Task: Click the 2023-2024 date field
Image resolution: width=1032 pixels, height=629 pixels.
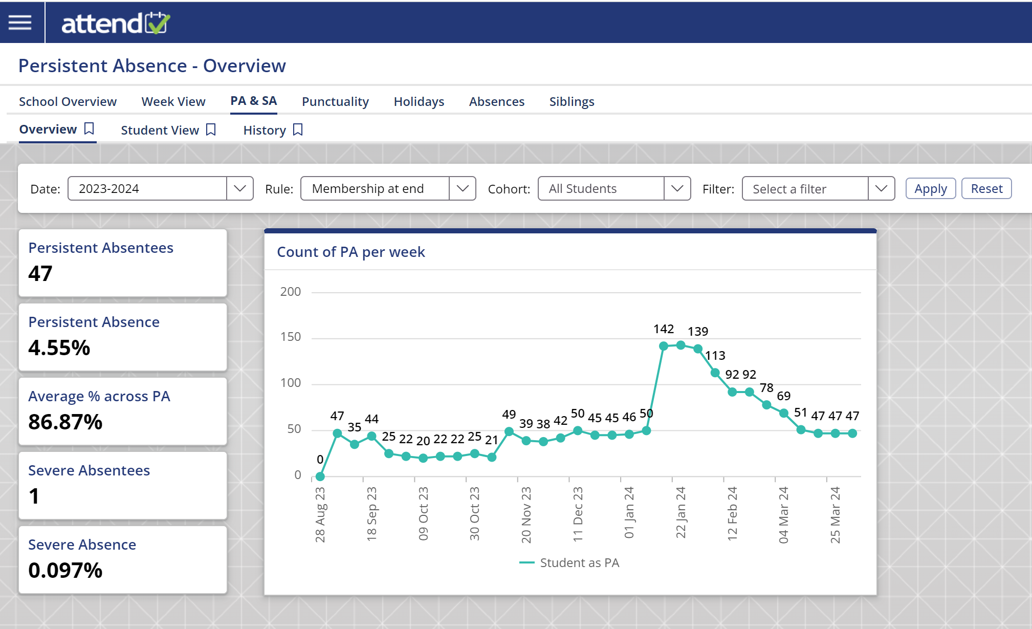Action: (147, 188)
